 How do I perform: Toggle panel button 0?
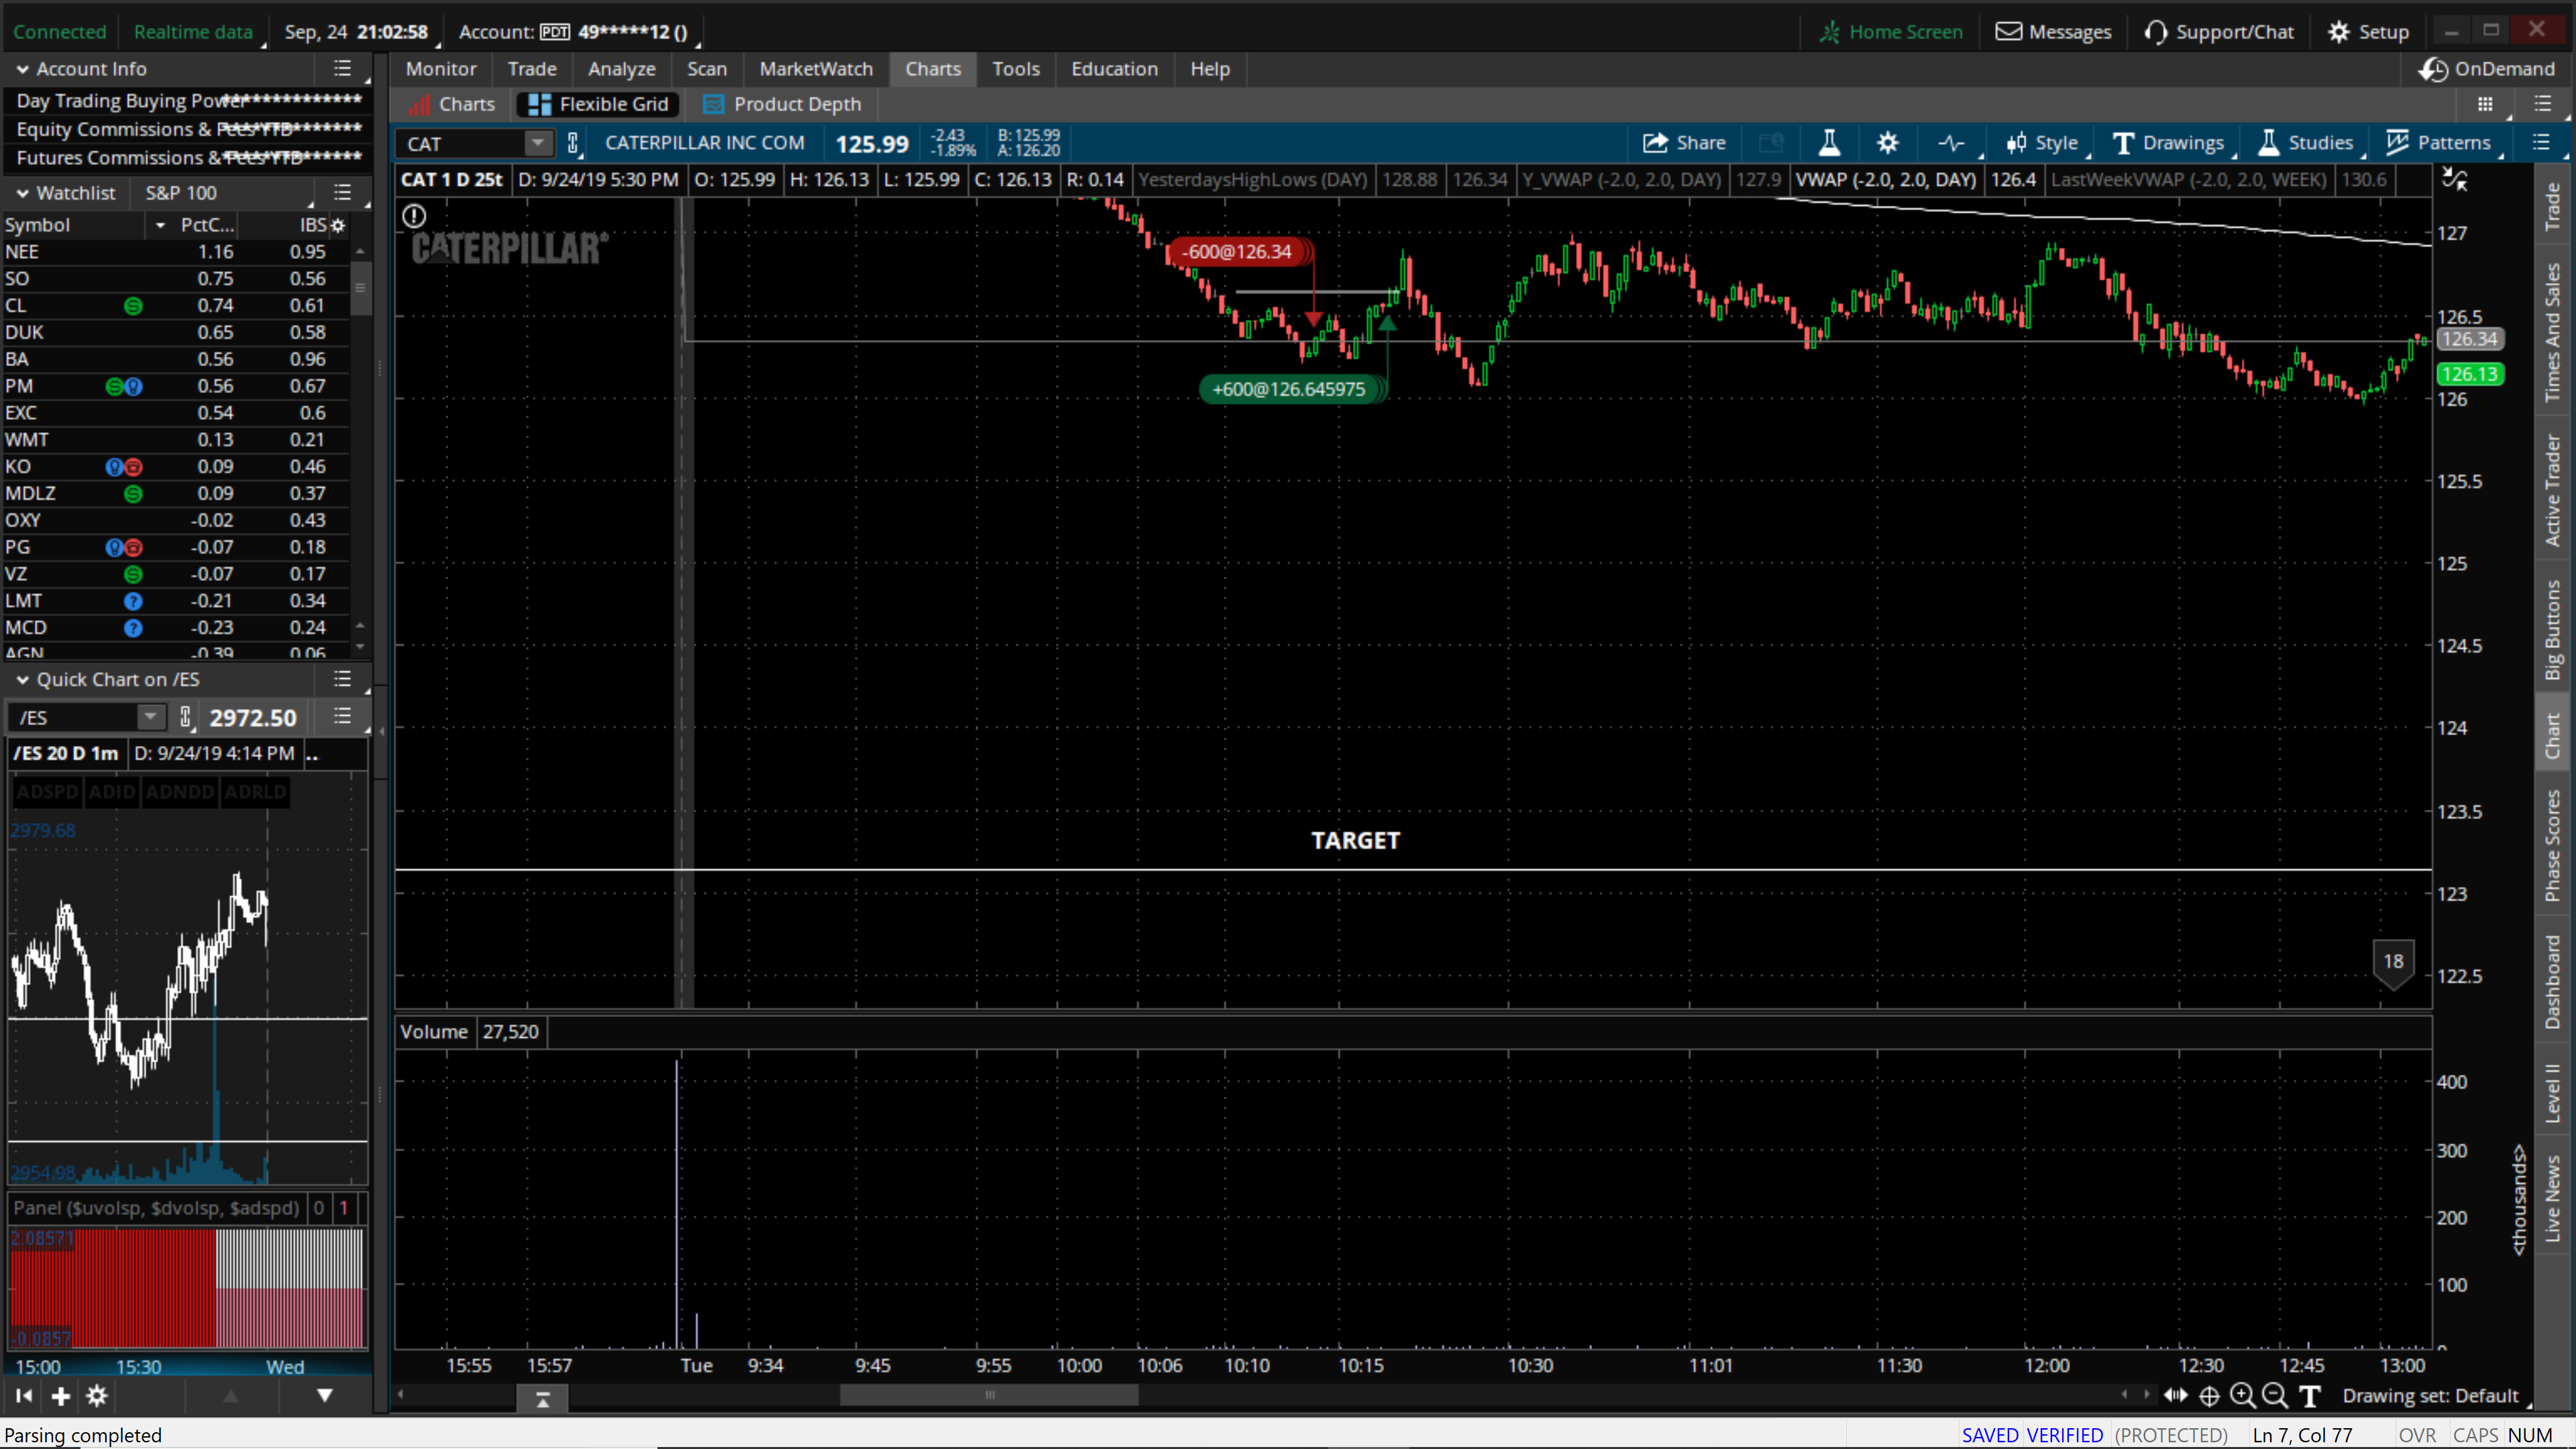(319, 1208)
